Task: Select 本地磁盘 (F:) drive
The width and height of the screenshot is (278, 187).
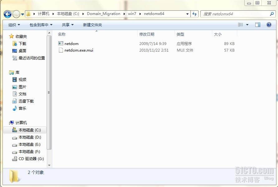Action: [29, 152]
